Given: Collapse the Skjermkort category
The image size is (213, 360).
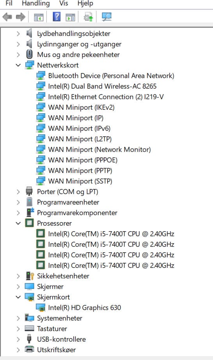Looking at the screenshot, I should coord(18,297).
